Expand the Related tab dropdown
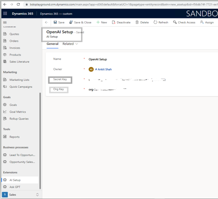The image size is (218, 199). (77, 44)
